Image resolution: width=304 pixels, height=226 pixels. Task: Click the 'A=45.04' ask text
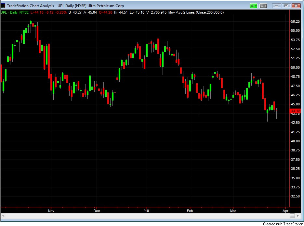coord(90,13)
